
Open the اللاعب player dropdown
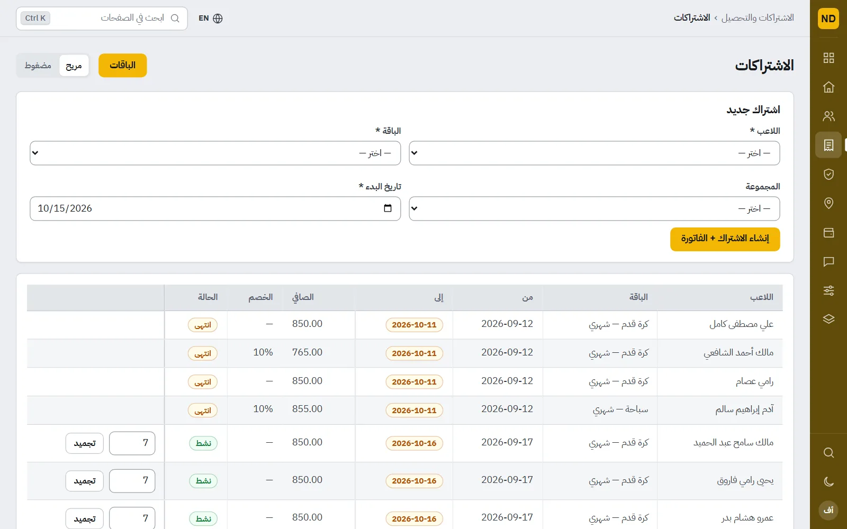[x=594, y=153]
